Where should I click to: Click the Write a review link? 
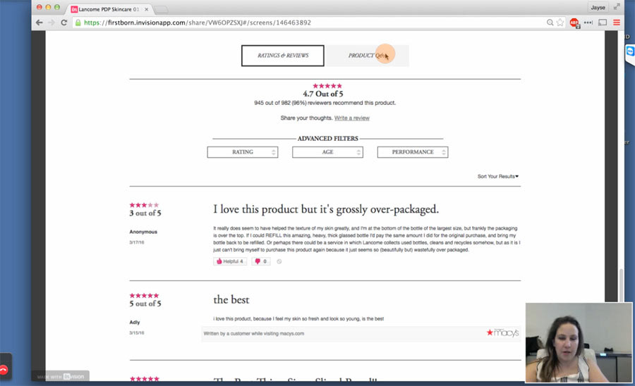click(x=352, y=118)
